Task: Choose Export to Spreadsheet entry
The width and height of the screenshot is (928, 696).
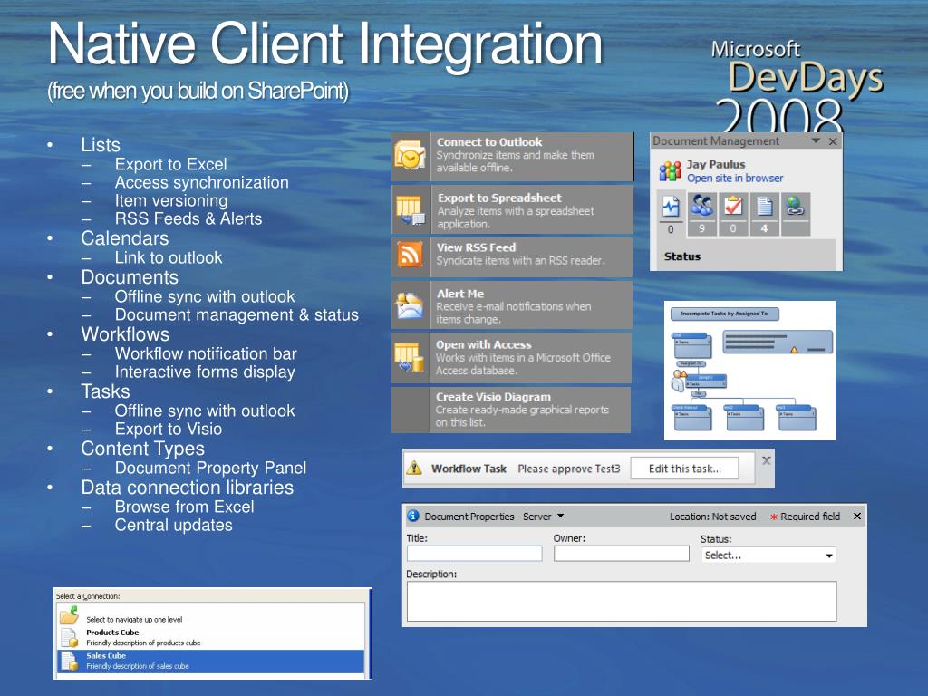Action: pos(513,210)
